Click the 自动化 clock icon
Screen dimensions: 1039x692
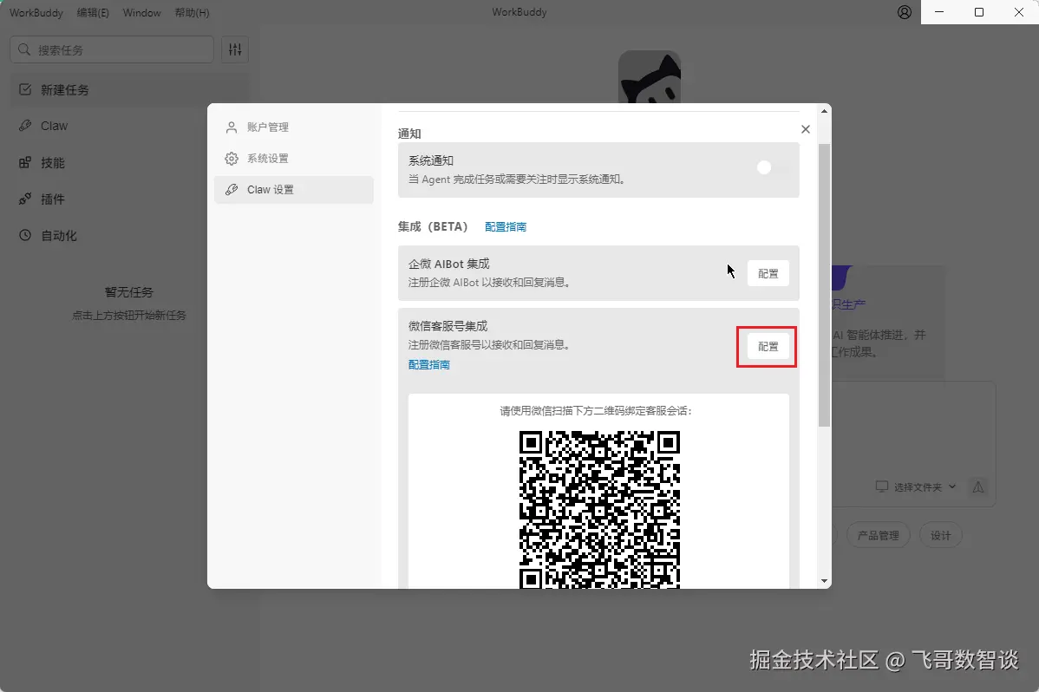point(25,235)
